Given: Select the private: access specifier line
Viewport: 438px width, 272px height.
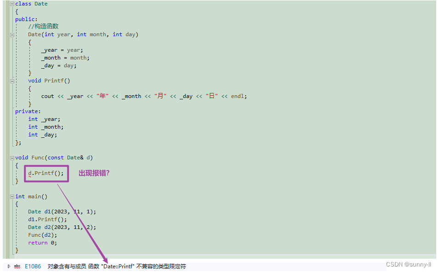Looking at the screenshot, I should click(27, 111).
